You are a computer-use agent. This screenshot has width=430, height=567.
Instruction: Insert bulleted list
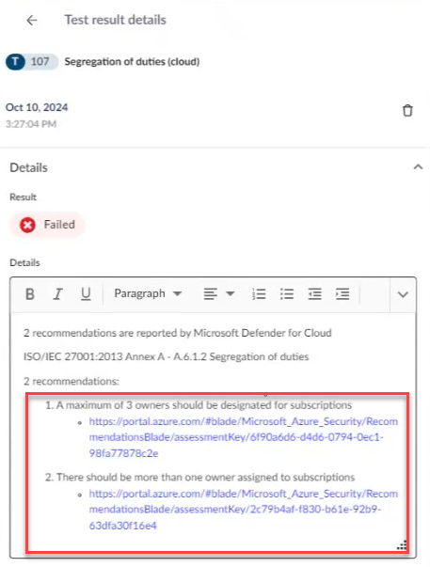point(287,294)
